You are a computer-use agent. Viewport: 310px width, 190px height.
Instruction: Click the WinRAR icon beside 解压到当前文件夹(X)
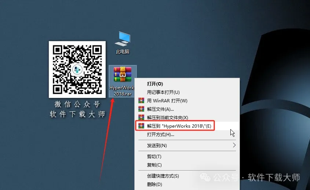141,117
